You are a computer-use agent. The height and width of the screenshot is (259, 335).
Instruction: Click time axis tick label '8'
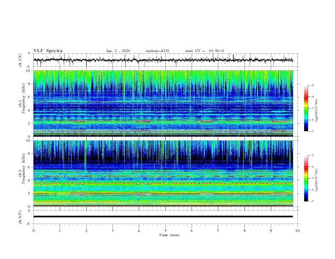(244, 231)
